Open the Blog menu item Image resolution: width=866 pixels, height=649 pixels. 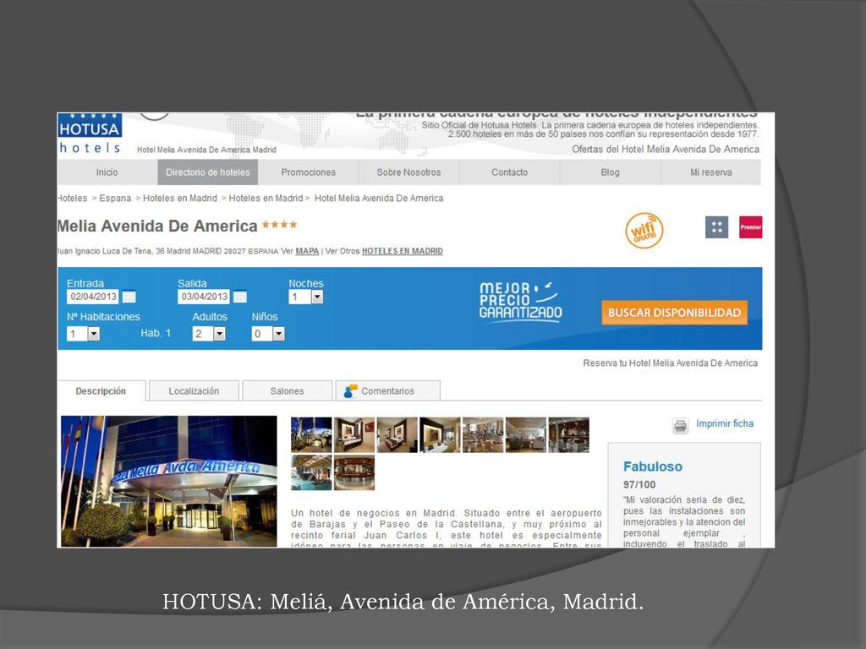pos(610,172)
